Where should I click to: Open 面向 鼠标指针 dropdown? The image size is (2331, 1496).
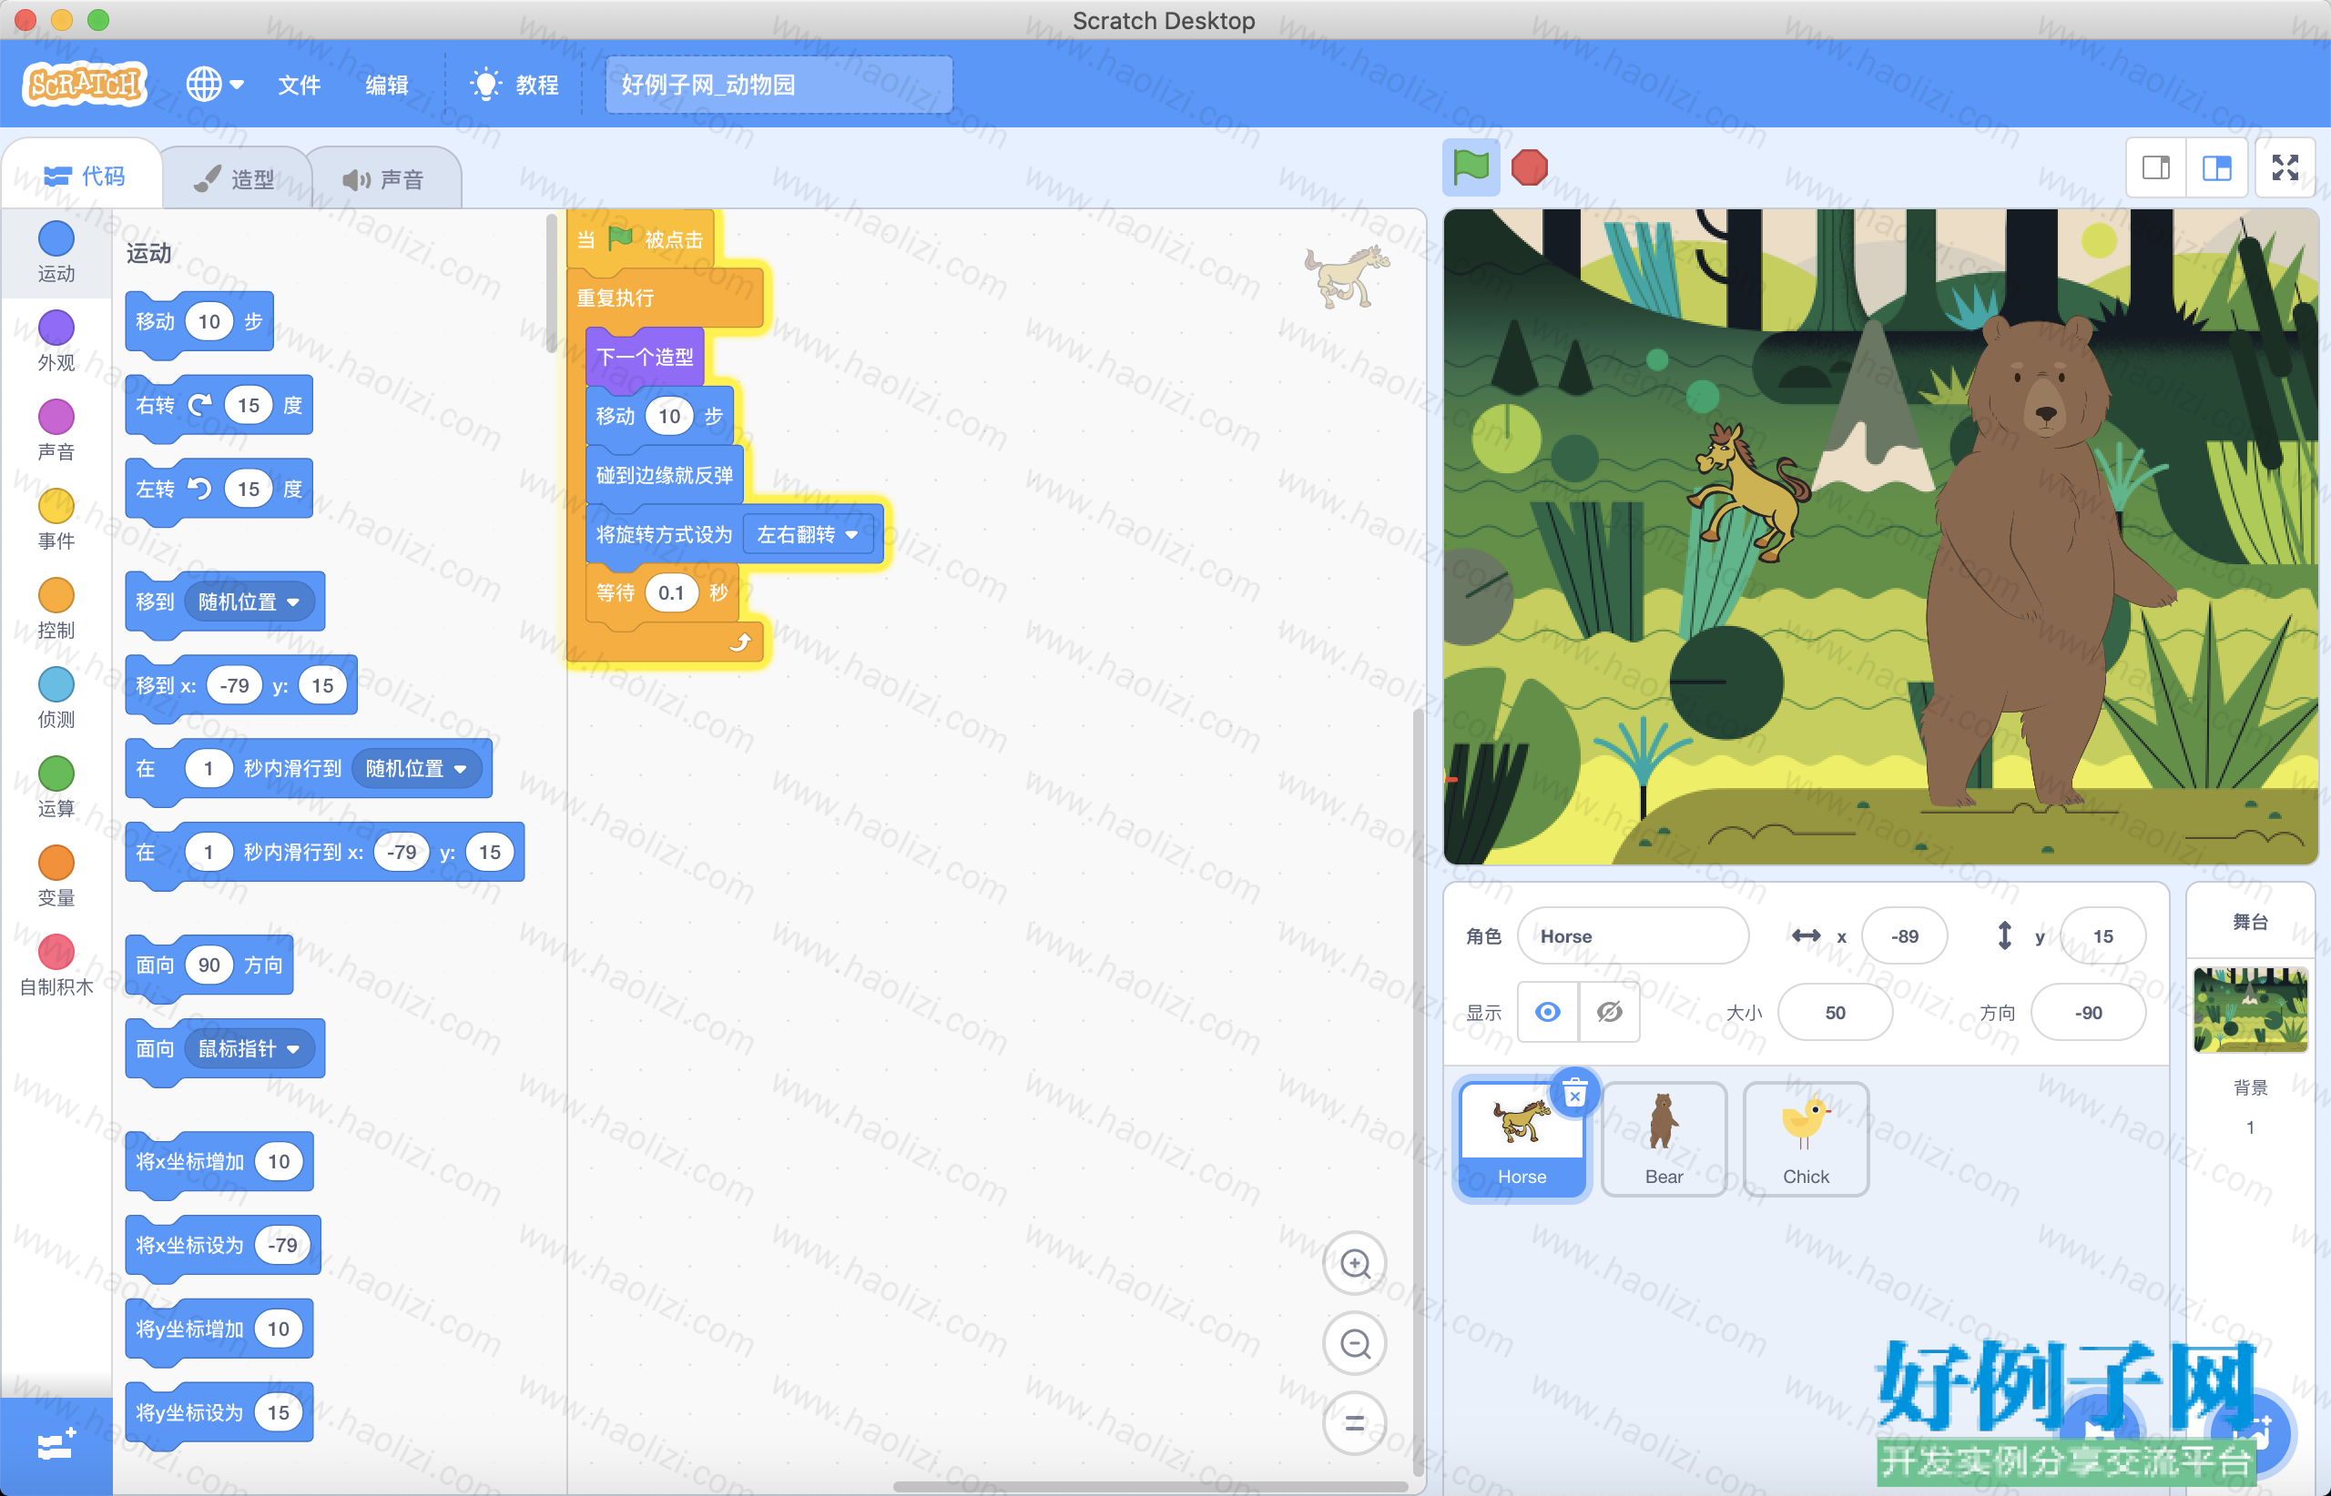tap(249, 1049)
